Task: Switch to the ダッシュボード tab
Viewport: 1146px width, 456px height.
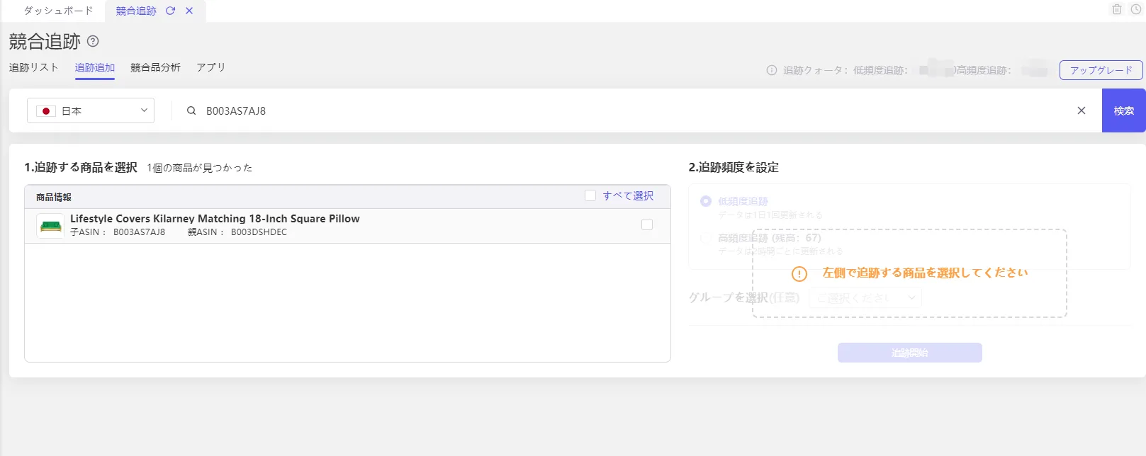Action: [x=58, y=11]
